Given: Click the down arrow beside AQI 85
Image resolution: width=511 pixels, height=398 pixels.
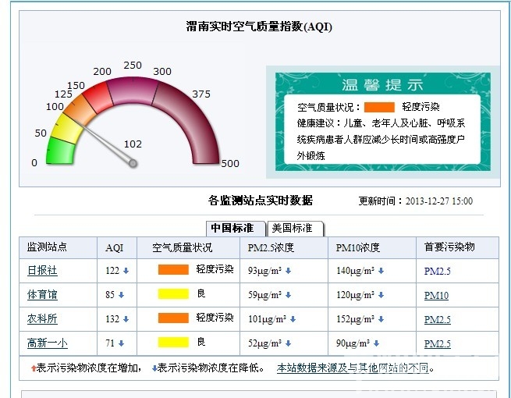Looking at the screenshot, I should click(121, 295).
